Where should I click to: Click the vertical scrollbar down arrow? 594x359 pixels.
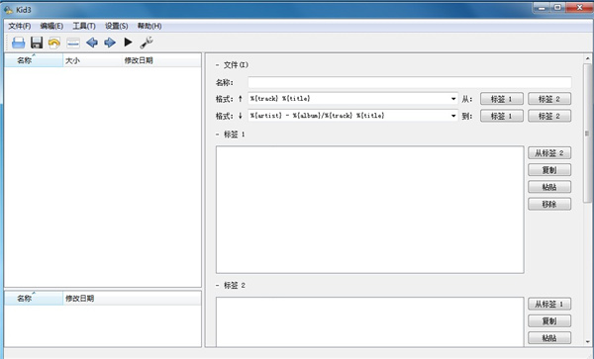click(587, 341)
